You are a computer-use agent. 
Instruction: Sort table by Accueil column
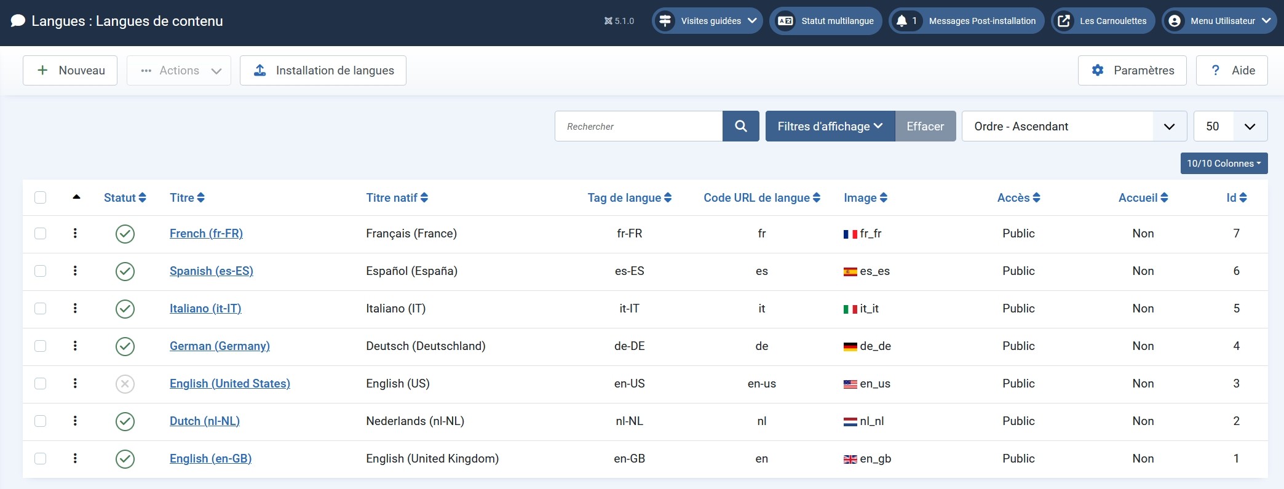(1143, 197)
